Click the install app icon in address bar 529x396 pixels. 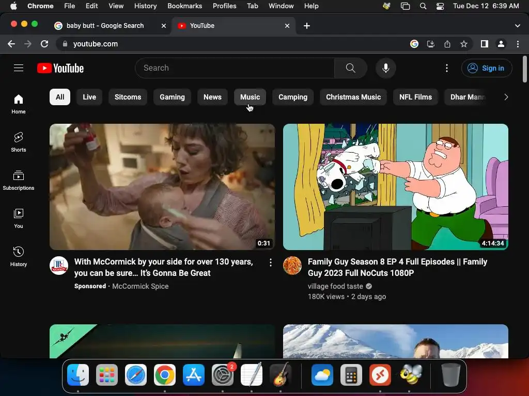(431, 44)
